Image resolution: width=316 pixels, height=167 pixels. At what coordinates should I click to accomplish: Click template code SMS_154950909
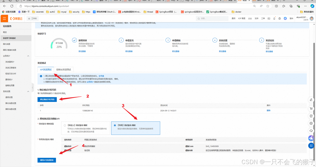point(212,146)
